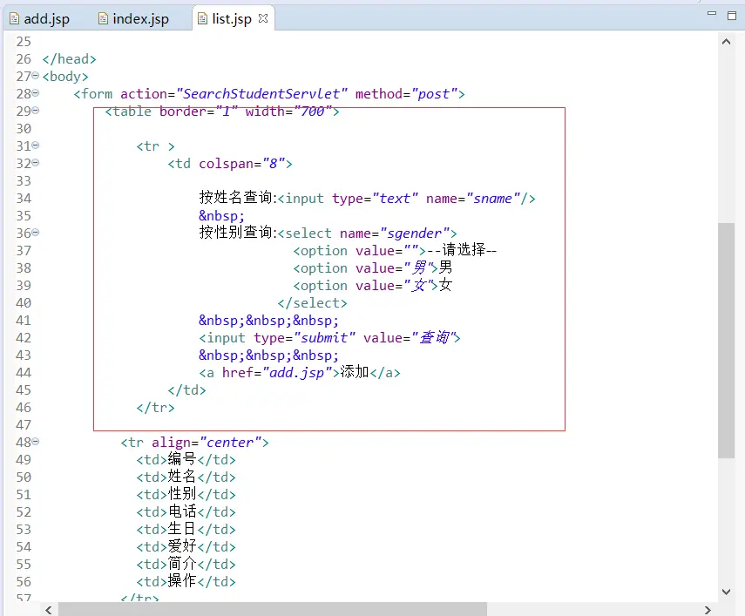The image size is (745, 616).
Task: Click the 操作 table cell code
Action: point(186,582)
